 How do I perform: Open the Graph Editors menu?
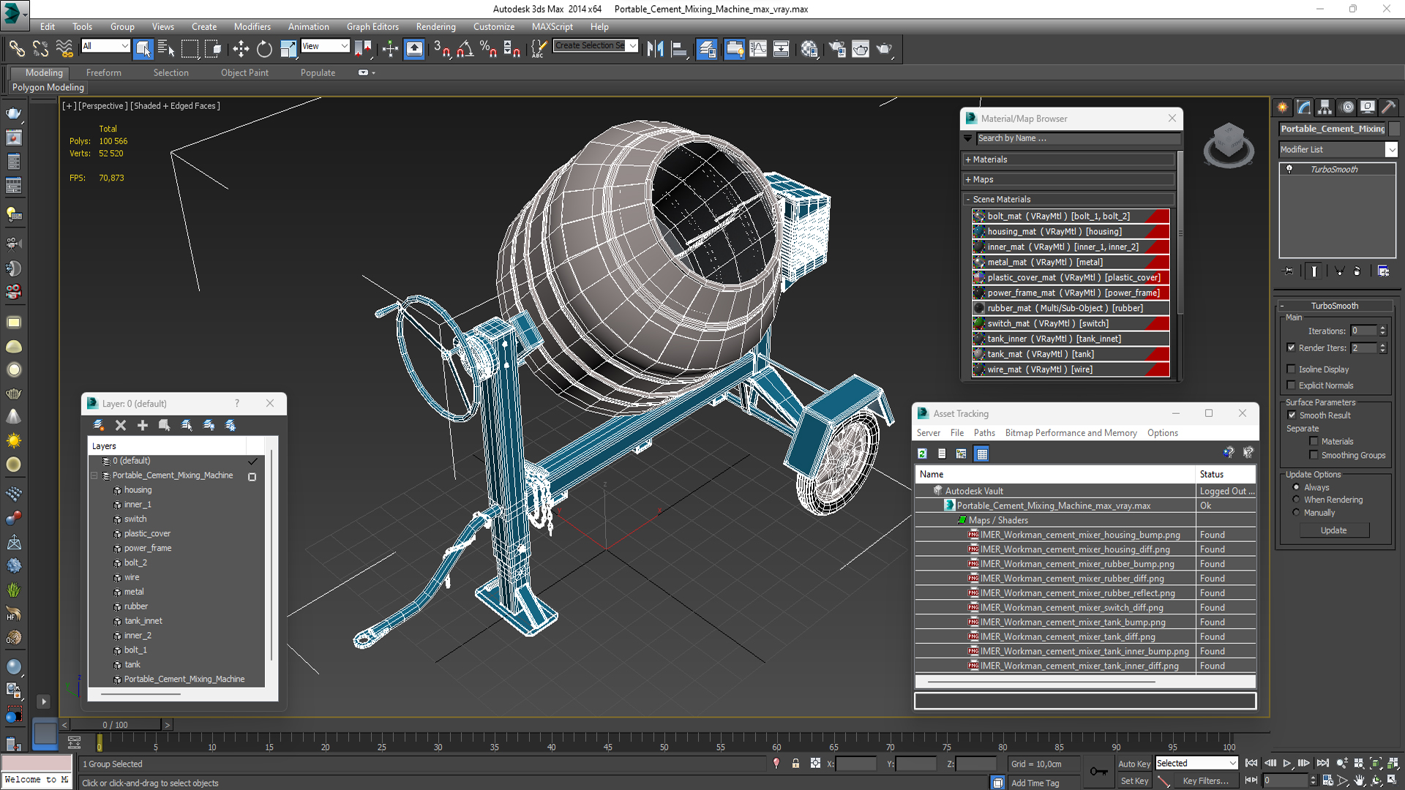click(x=372, y=26)
